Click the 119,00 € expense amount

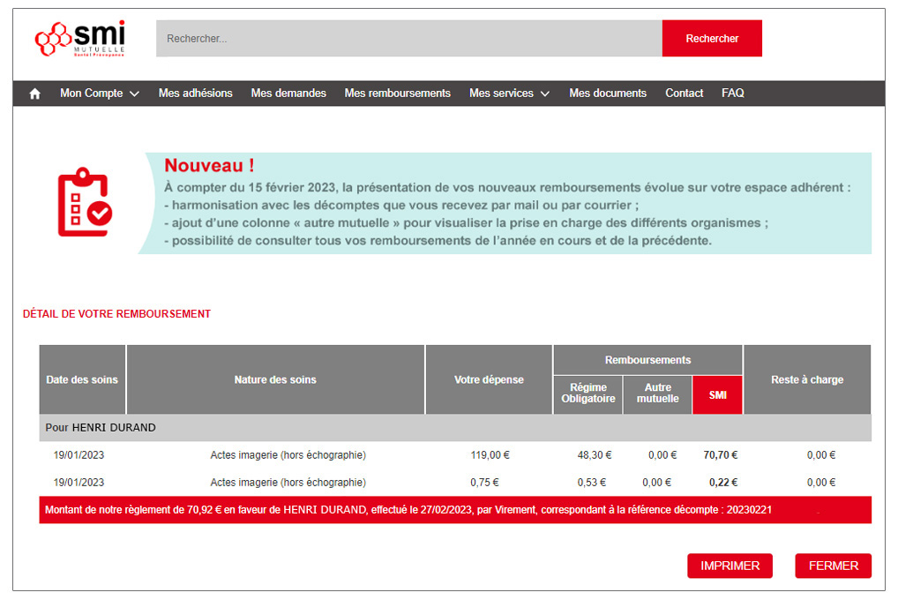490,455
